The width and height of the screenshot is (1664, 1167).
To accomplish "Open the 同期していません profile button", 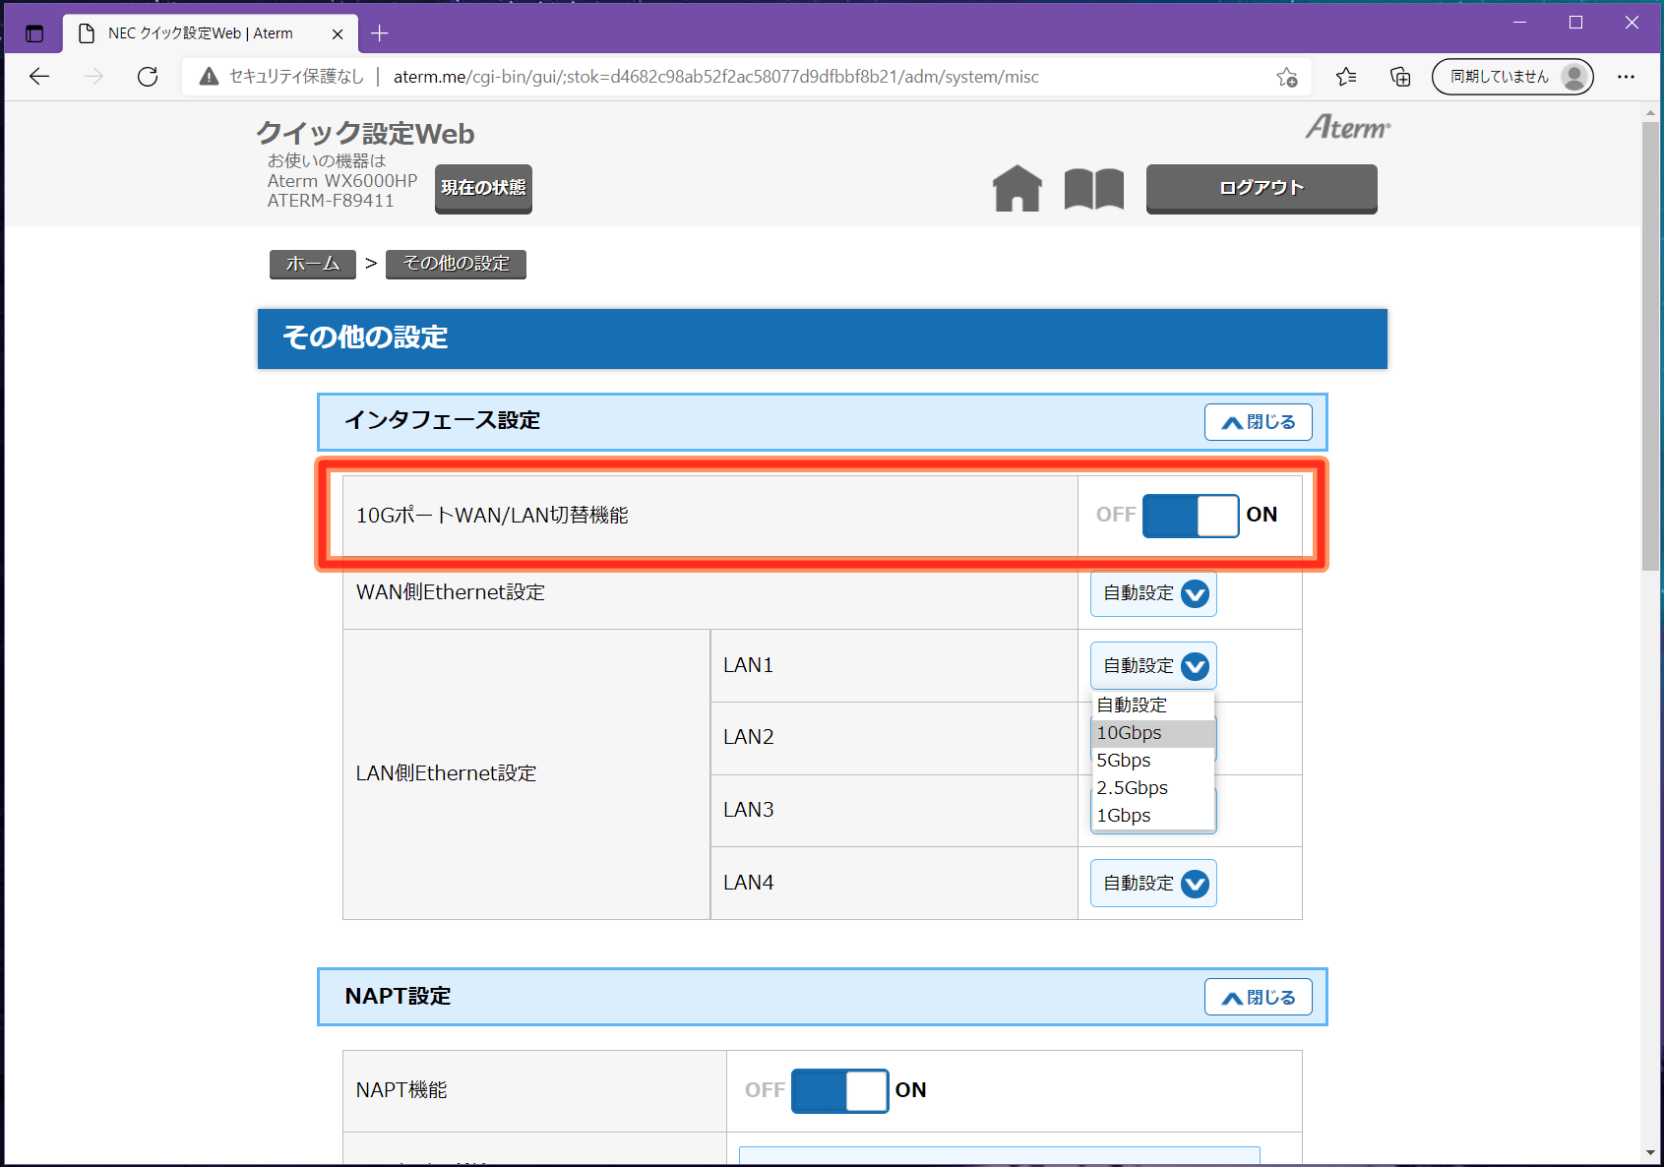I will click(x=1512, y=77).
